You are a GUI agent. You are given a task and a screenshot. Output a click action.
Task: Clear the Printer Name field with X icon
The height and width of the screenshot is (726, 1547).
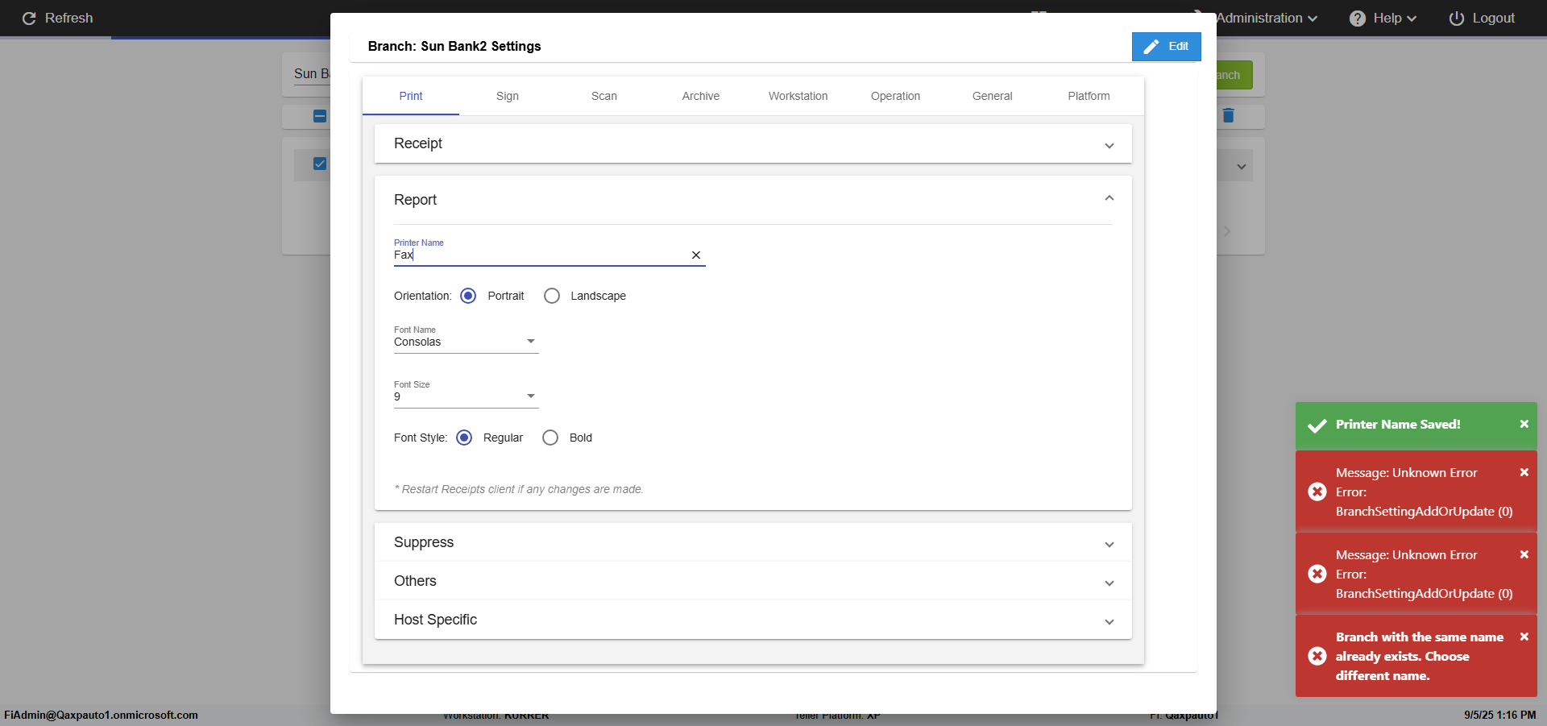696,255
